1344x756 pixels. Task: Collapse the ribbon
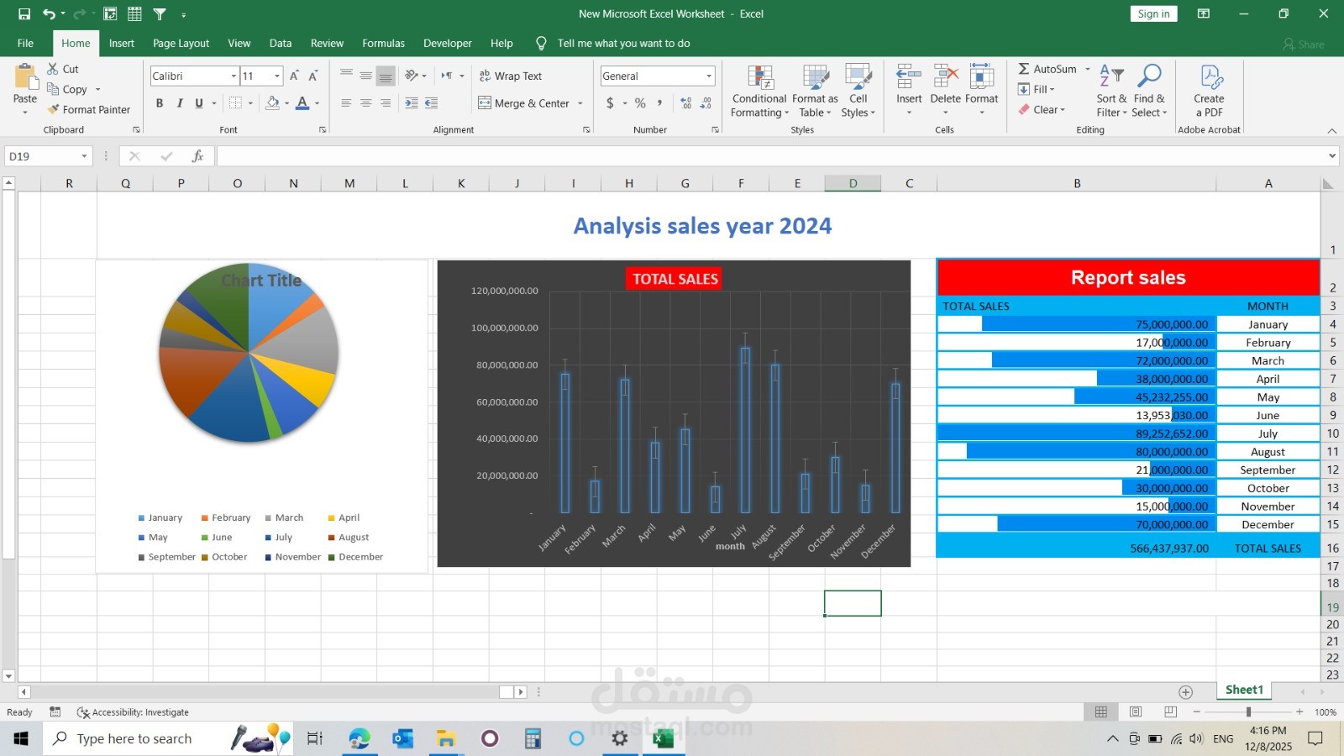click(1332, 130)
